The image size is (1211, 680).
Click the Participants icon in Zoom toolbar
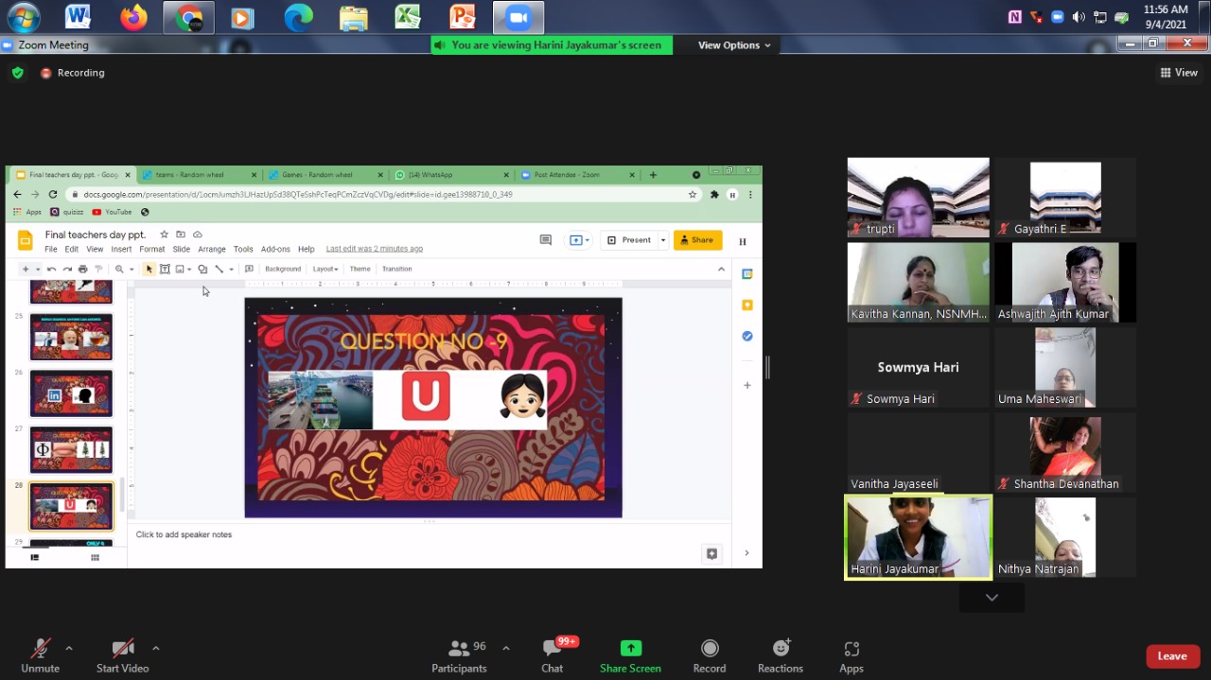(460, 649)
